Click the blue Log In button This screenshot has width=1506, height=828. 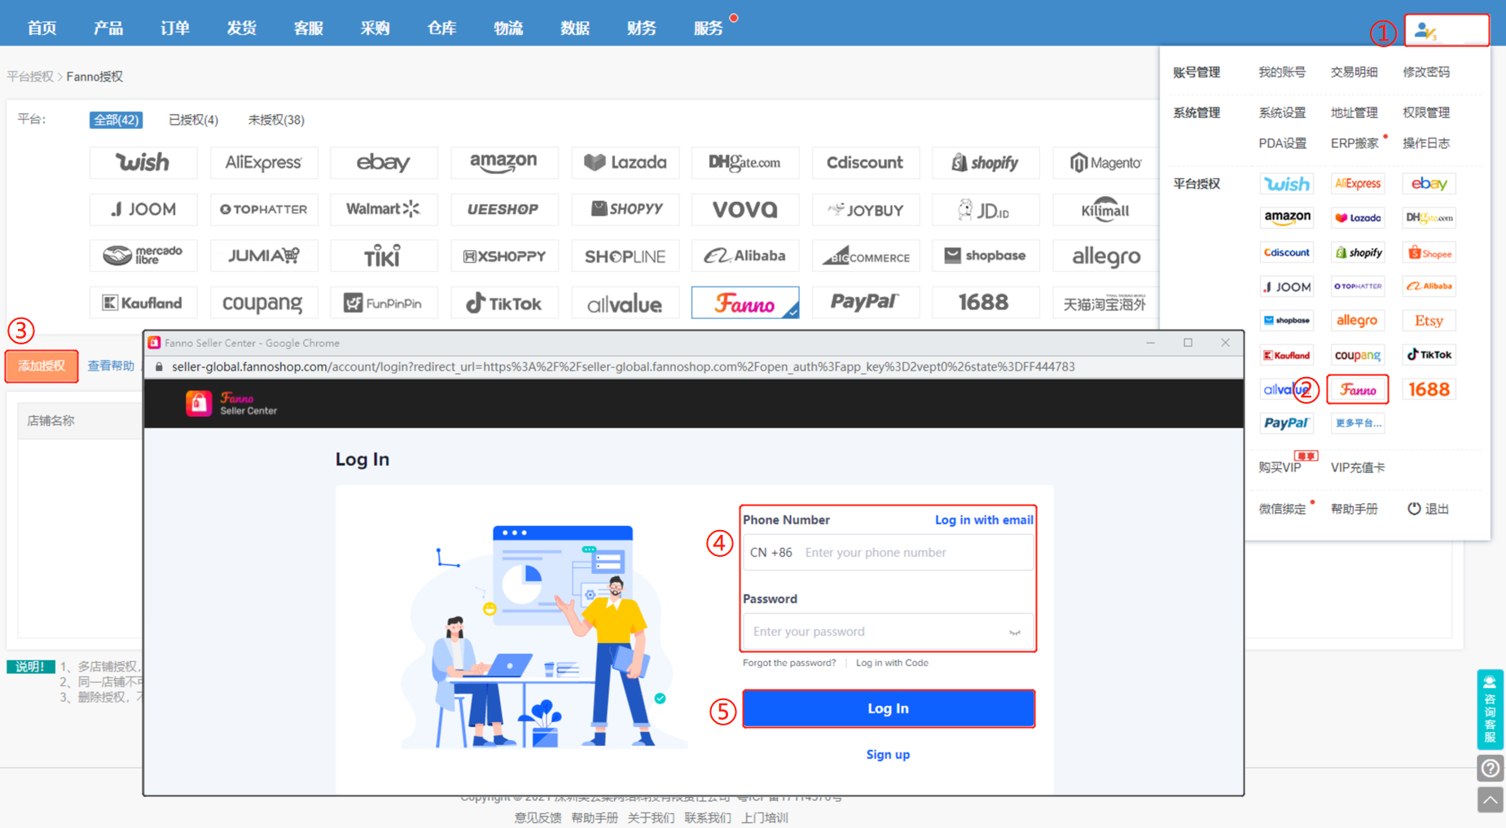click(889, 708)
